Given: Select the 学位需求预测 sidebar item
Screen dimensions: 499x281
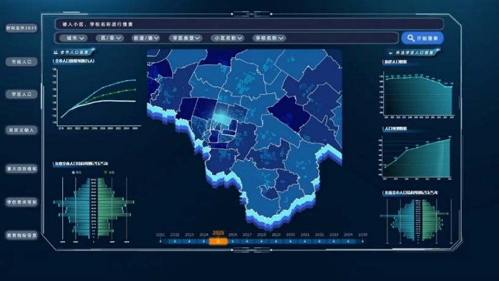Looking at the screenshot, I should [x=21, y=201].
